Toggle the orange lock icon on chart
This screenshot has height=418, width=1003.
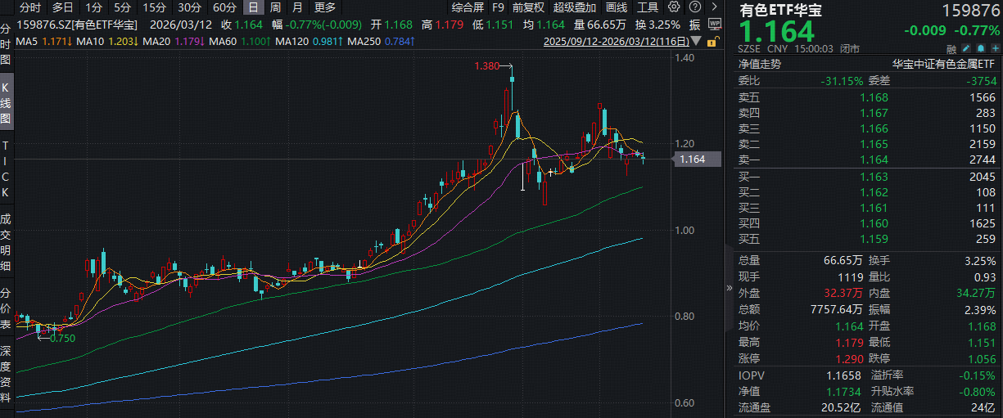[713, 39]
